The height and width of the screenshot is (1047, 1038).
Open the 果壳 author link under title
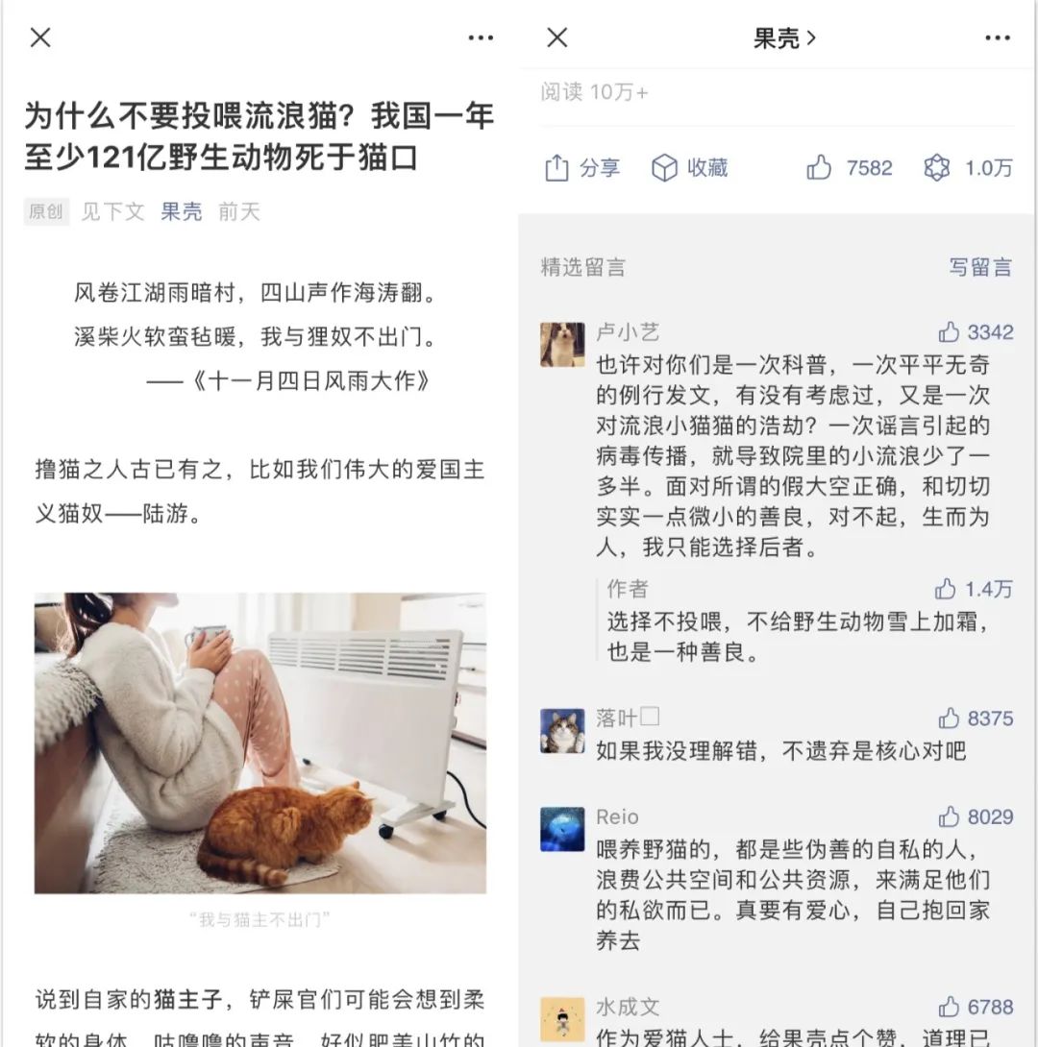(x=181, y=211)
